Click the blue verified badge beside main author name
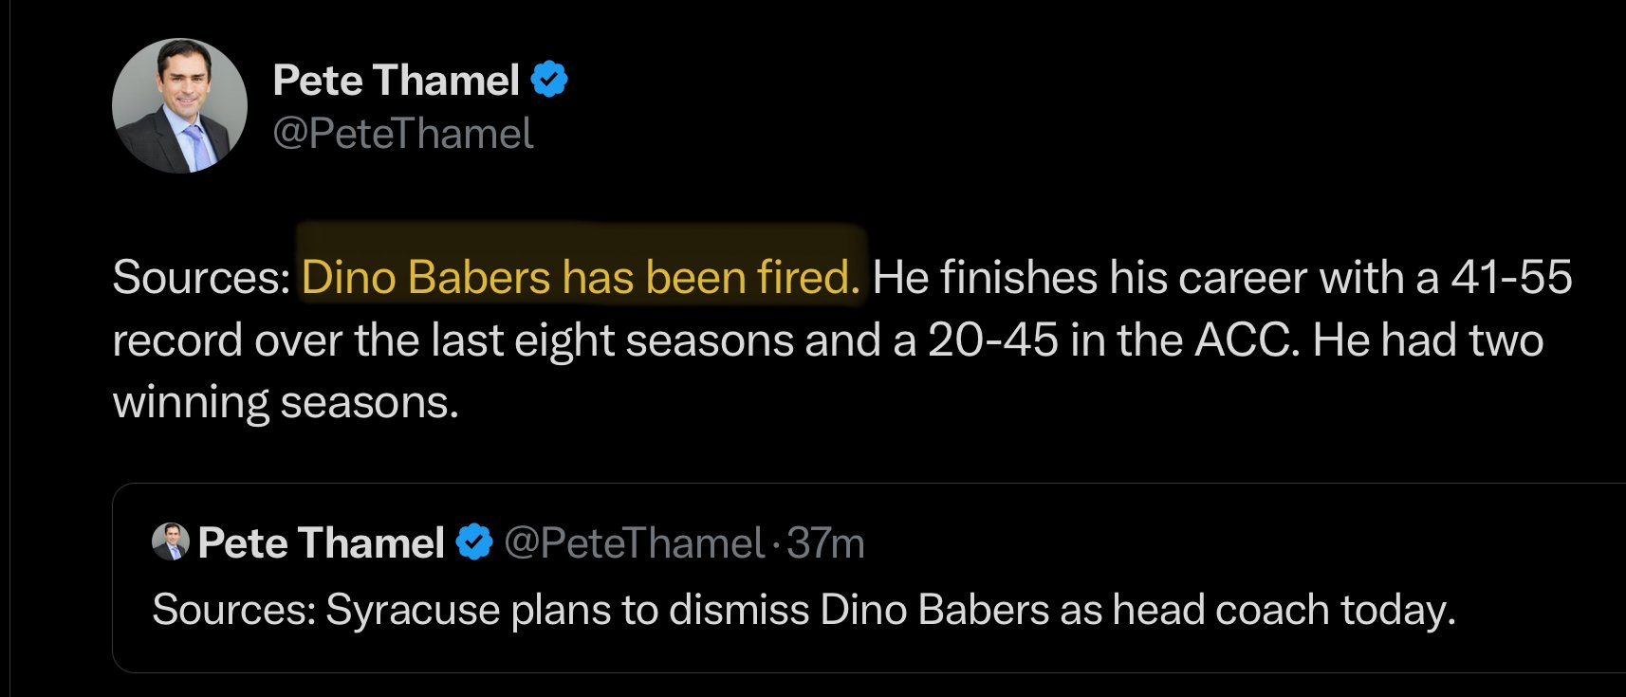1626x697 pixels. click(x=548, y=80)
